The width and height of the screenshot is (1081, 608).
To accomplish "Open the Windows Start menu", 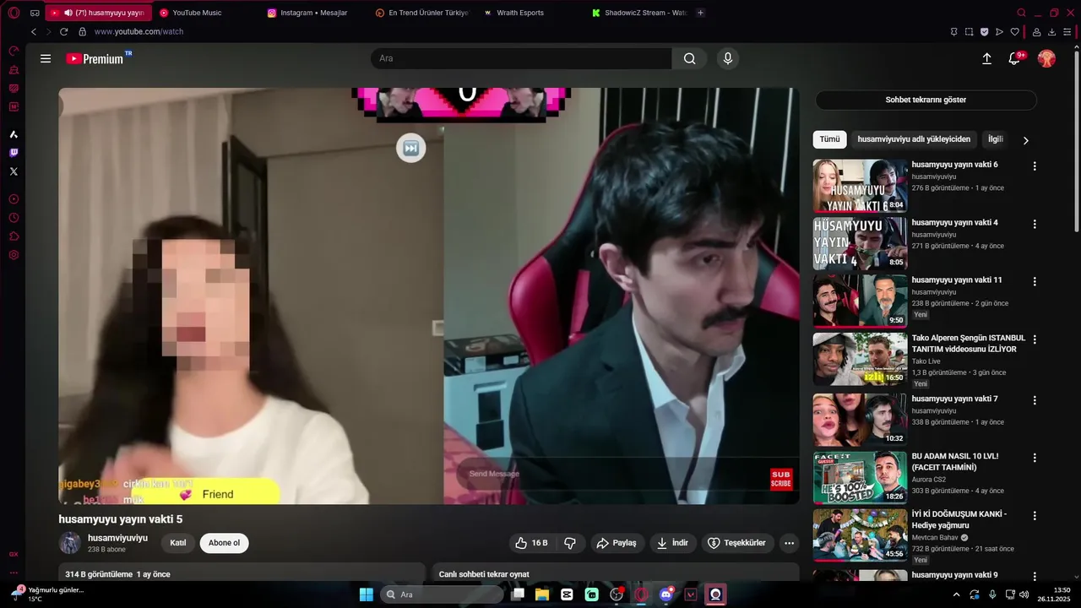I will 366,594.
